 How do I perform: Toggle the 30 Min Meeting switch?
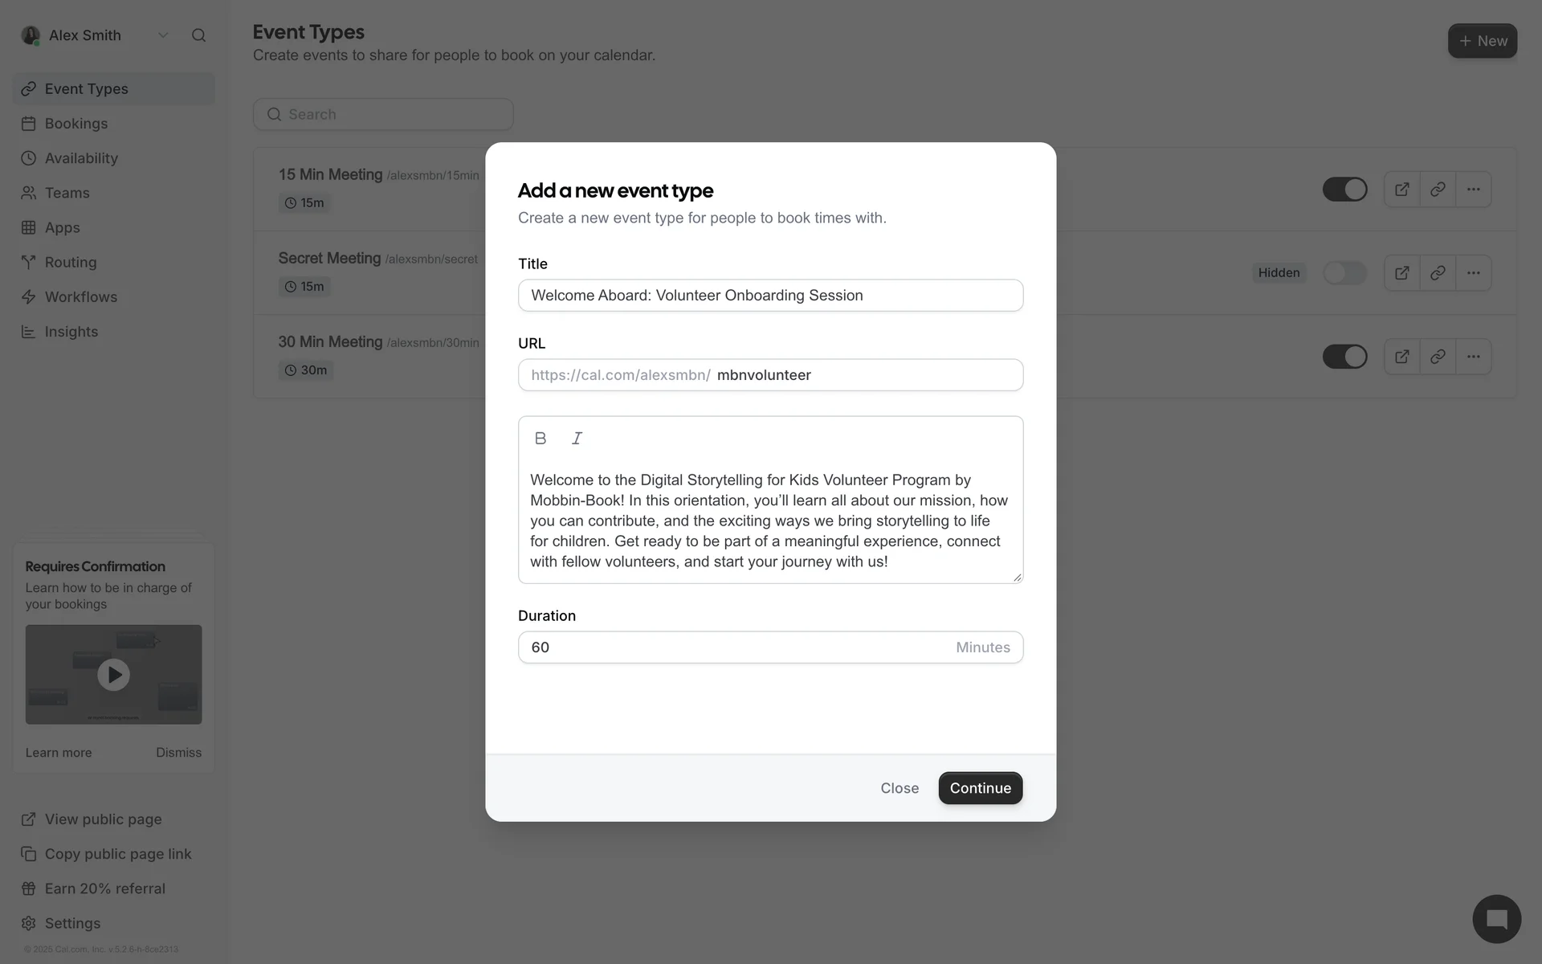pyautogui.click(x=1344, y=357)
